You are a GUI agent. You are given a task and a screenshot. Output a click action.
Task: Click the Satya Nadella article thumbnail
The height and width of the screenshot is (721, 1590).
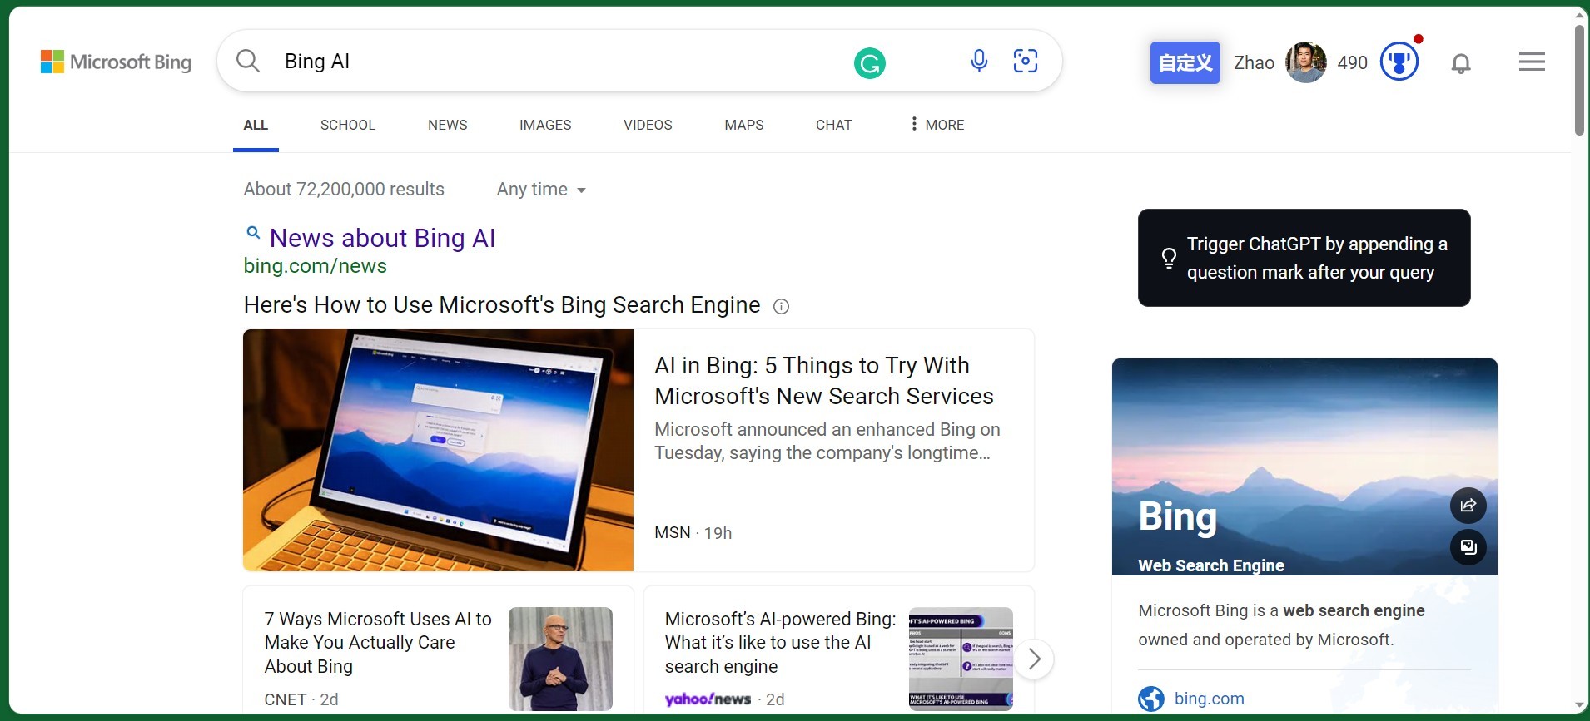(560, 659)
